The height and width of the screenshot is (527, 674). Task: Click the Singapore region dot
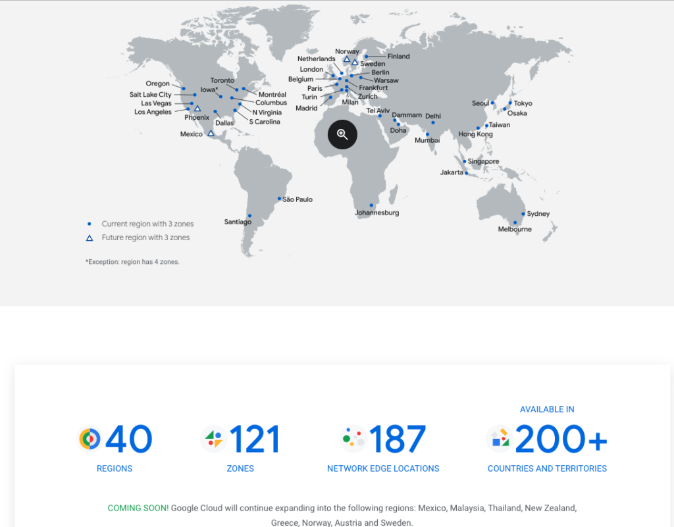point(464,161)
